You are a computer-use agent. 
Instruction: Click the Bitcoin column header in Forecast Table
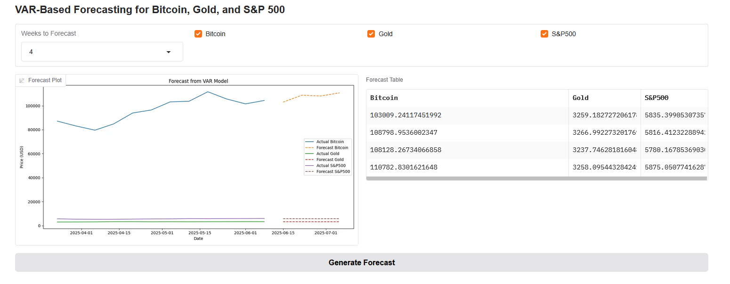pos(384,98)
